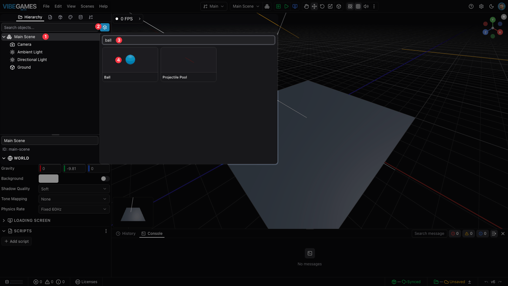The image size is (508, 286).
Task: Select the rotate tool
Action: (x=322, y=6)
